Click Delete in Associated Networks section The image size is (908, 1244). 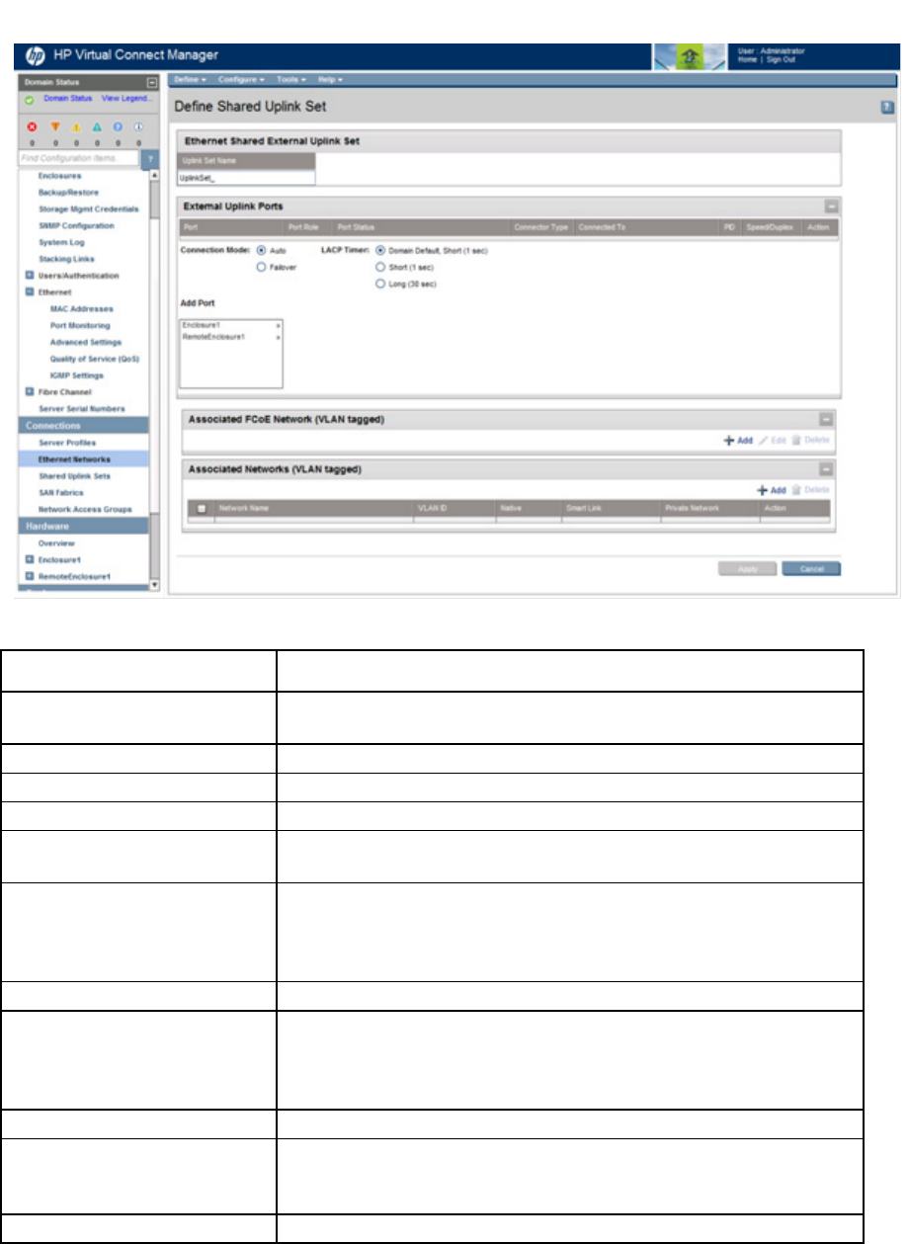811,490
